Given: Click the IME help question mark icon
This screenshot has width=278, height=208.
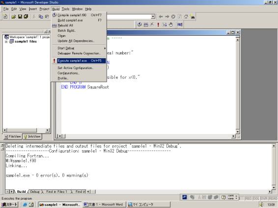Looking at the screenshot, I should pos(223,197).
